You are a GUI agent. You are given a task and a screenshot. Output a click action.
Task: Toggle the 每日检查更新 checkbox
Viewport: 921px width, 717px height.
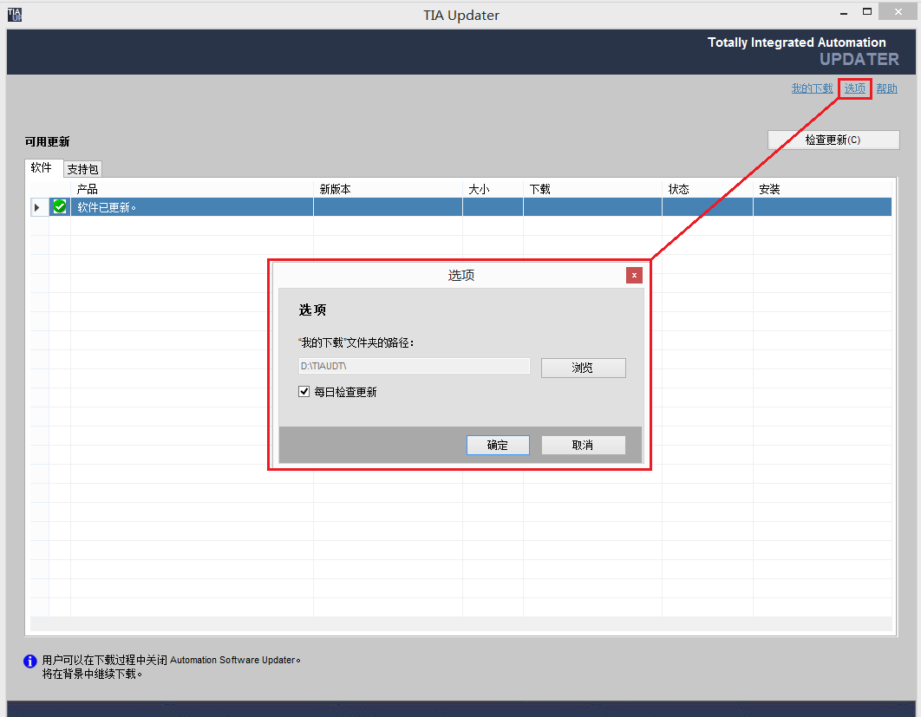pyautogui.click(x=304, y=392)
